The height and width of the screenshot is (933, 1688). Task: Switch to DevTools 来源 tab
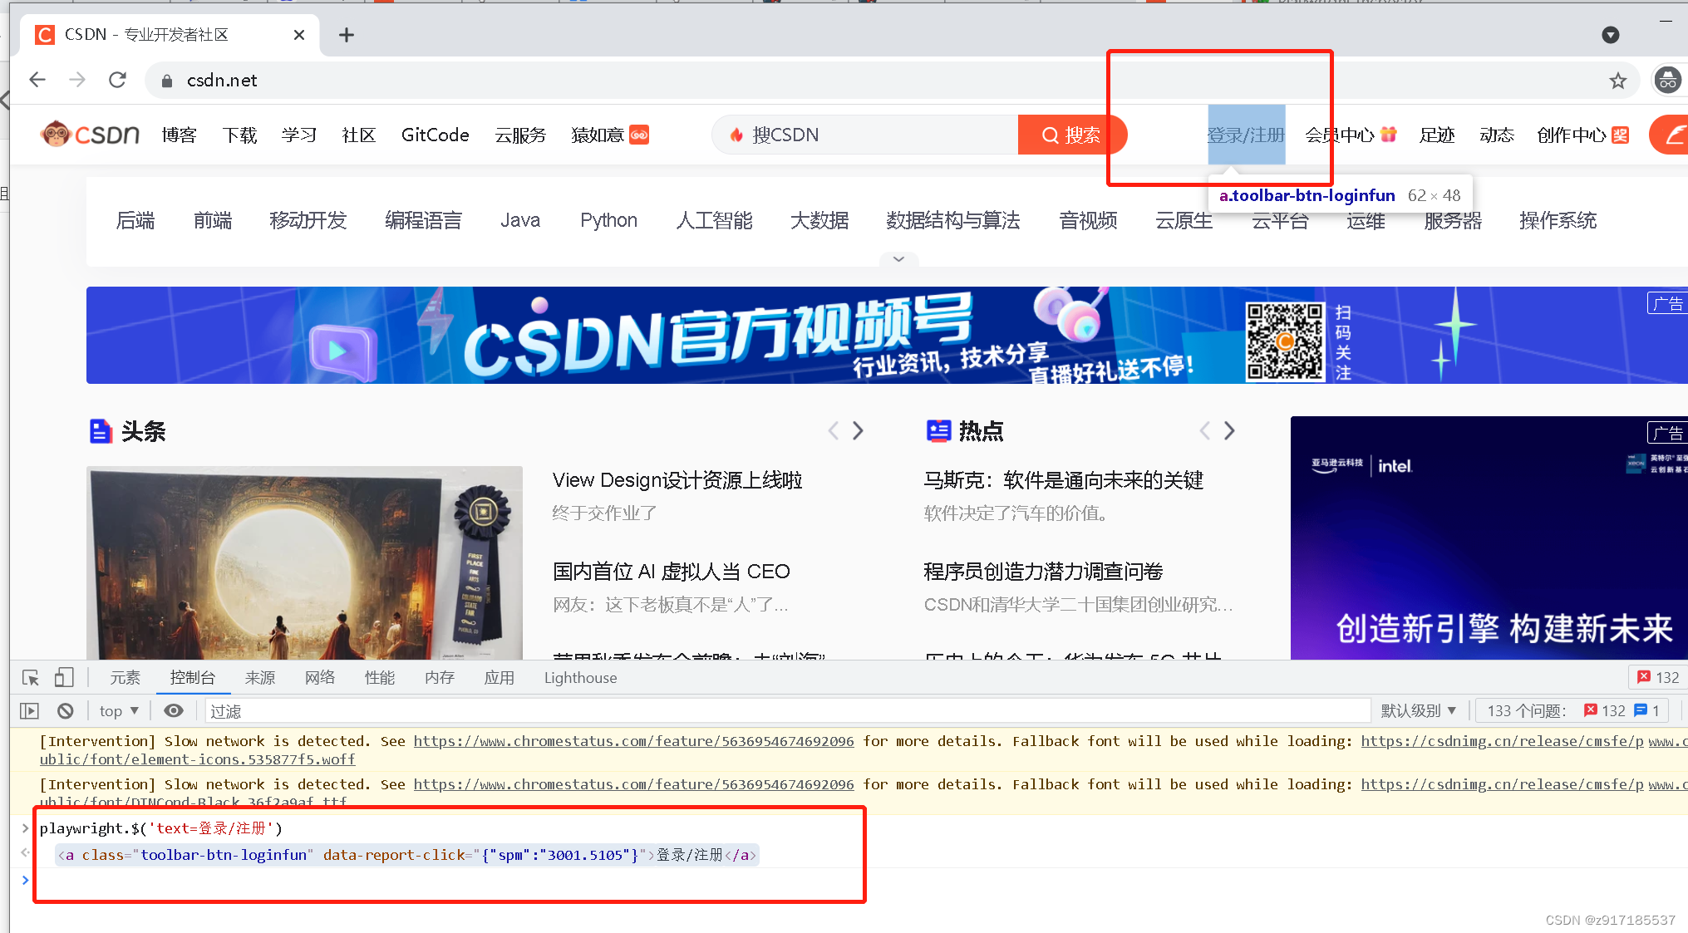click(x=260, y=678)
